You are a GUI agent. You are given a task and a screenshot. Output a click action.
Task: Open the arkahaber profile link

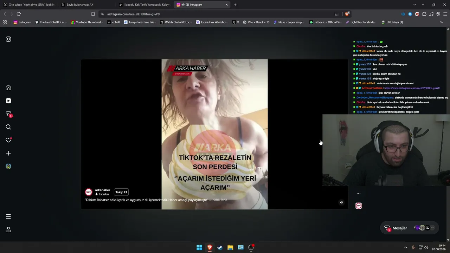click(x=102, y=190)
